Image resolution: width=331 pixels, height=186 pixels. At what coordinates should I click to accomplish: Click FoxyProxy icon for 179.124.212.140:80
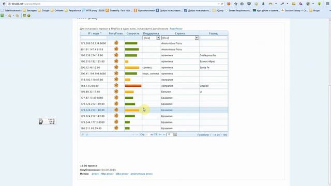pos(116,110)
